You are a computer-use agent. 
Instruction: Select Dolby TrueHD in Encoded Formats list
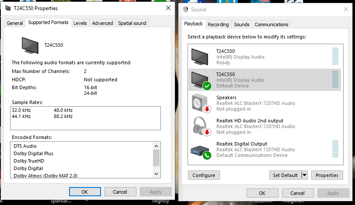29,161
